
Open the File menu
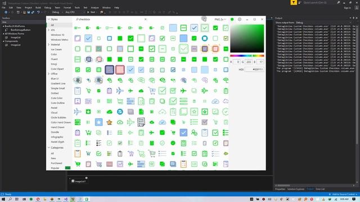pos(4,7)
